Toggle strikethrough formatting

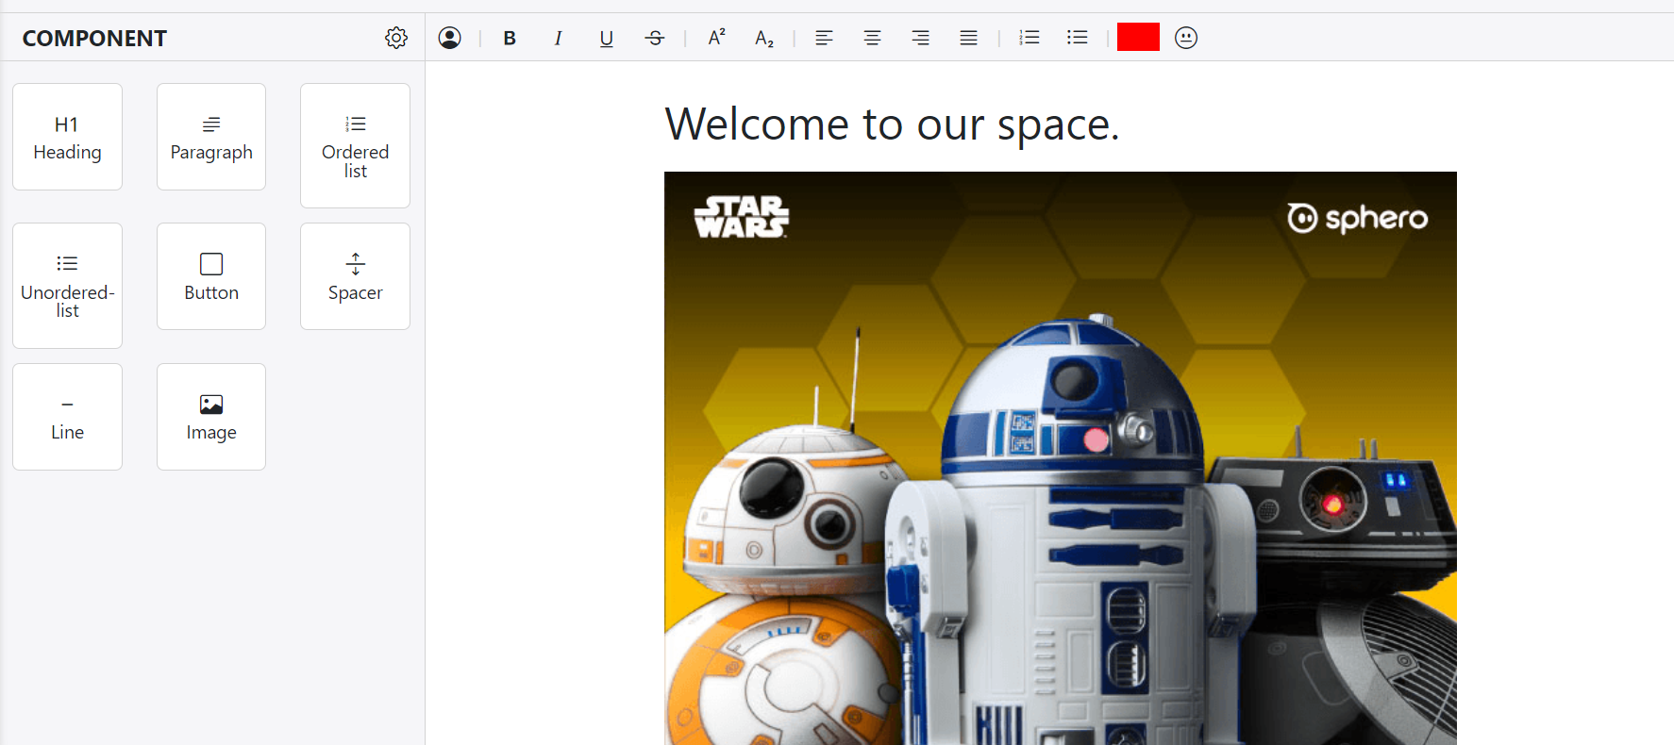click(x=655, y=38)
